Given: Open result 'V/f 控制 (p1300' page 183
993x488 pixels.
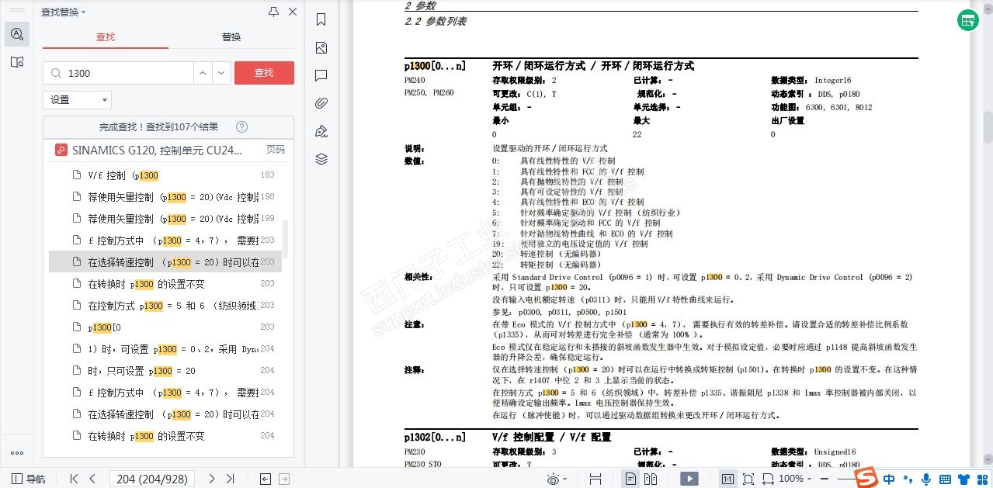Looking at the screenshot, I should tap(165, 175).
